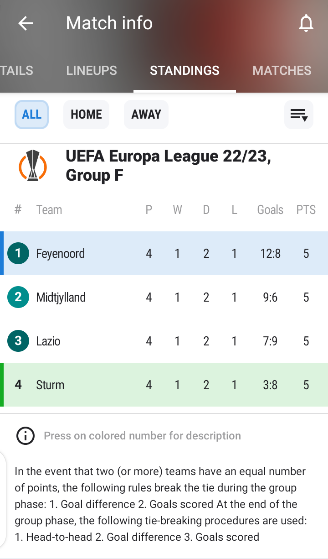Tap Lazio's position 3 badge

point(18,341)
